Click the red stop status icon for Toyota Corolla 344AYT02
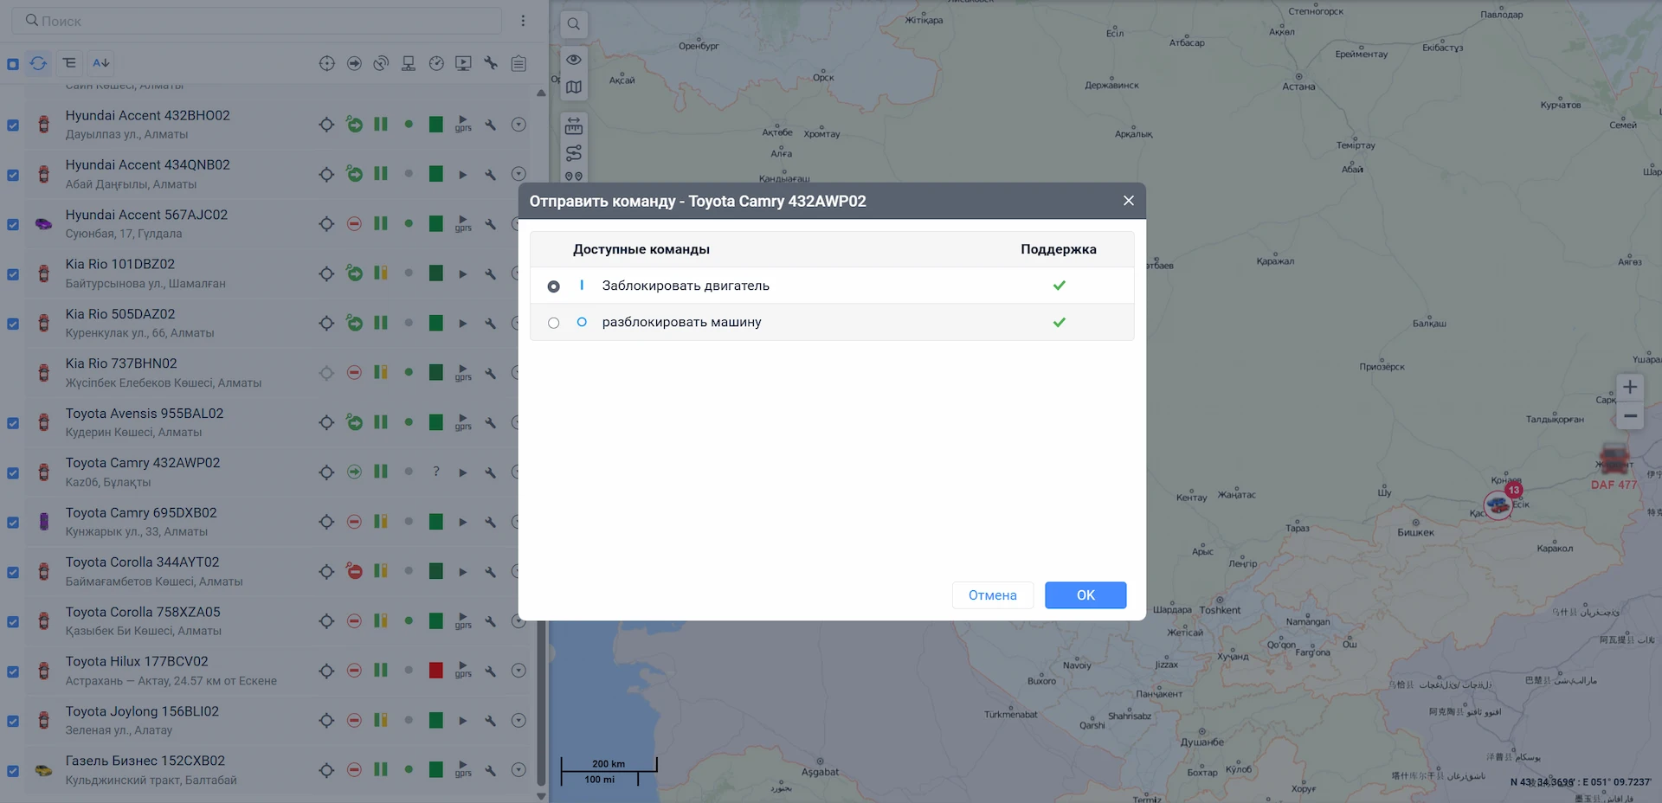Screen dimensions: 1662x803 coord(354,571)
